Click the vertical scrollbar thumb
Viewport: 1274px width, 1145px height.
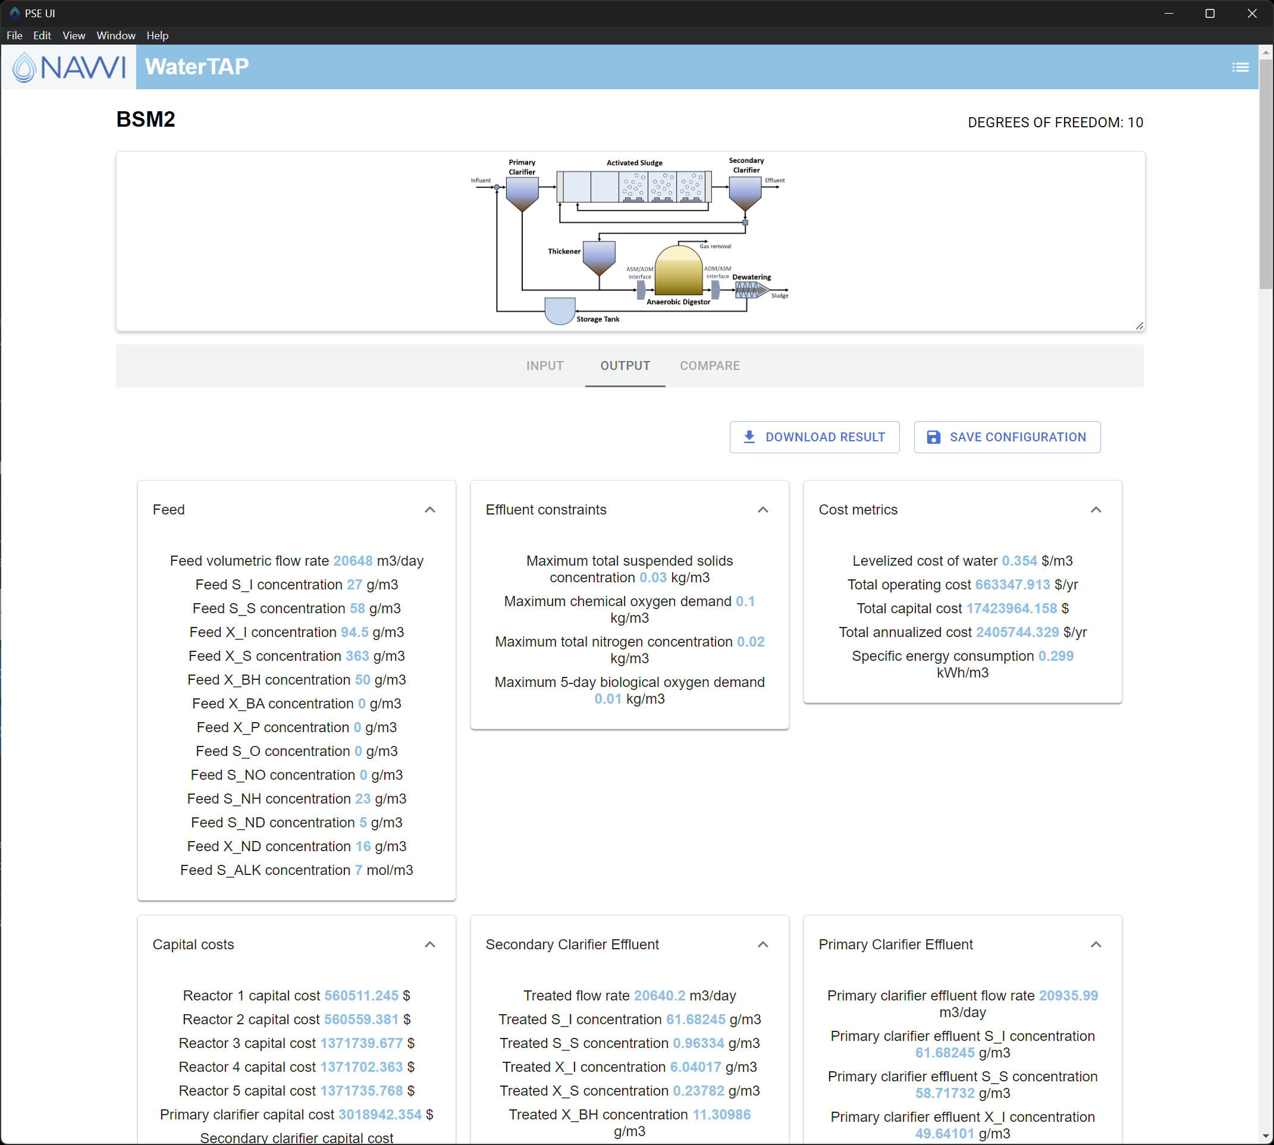point(1266,173)
